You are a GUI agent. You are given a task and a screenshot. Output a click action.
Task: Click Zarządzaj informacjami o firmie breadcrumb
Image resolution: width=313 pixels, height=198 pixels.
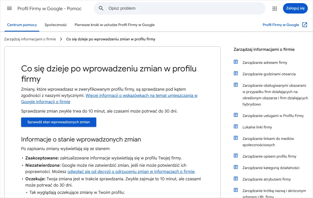pyautogui.click(x=30, y=39)
